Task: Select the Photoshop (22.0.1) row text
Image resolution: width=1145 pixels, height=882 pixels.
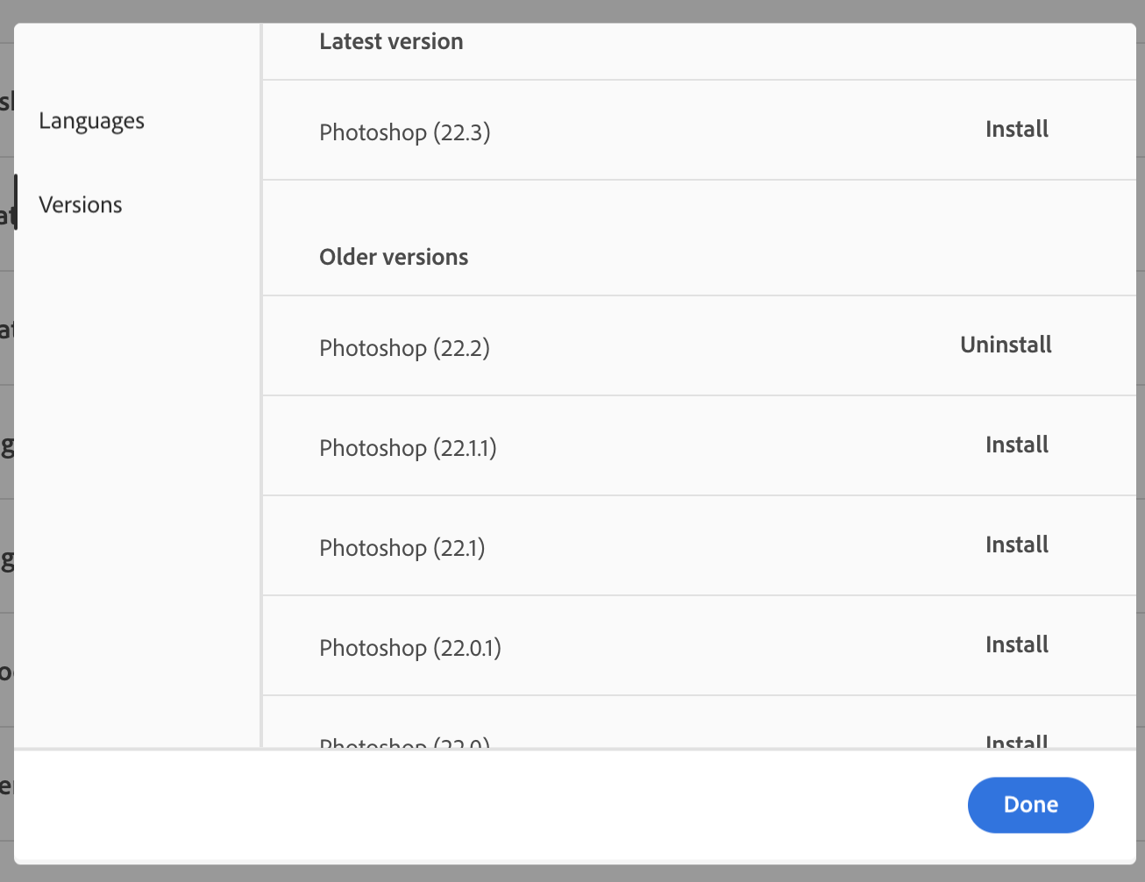Action: (409, 648)
